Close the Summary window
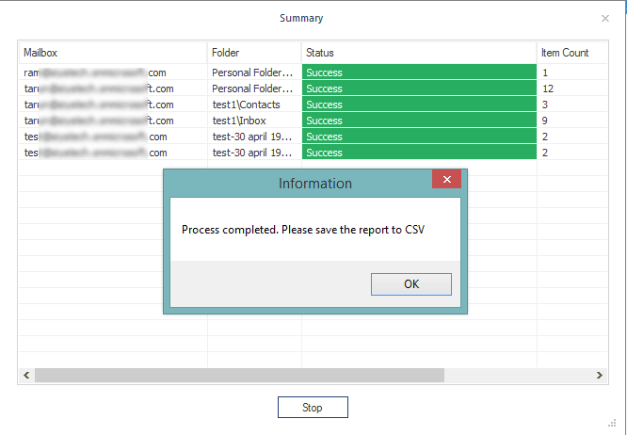Screen dimensions: 627x435 tap(605, 18)
